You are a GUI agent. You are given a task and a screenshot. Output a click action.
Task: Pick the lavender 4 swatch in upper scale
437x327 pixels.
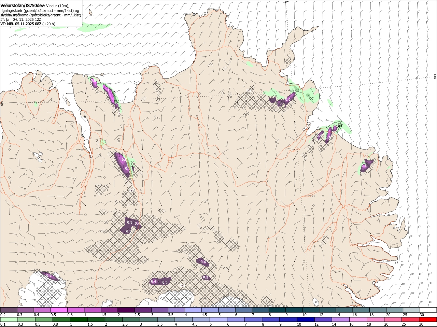[x=194, y=310]
